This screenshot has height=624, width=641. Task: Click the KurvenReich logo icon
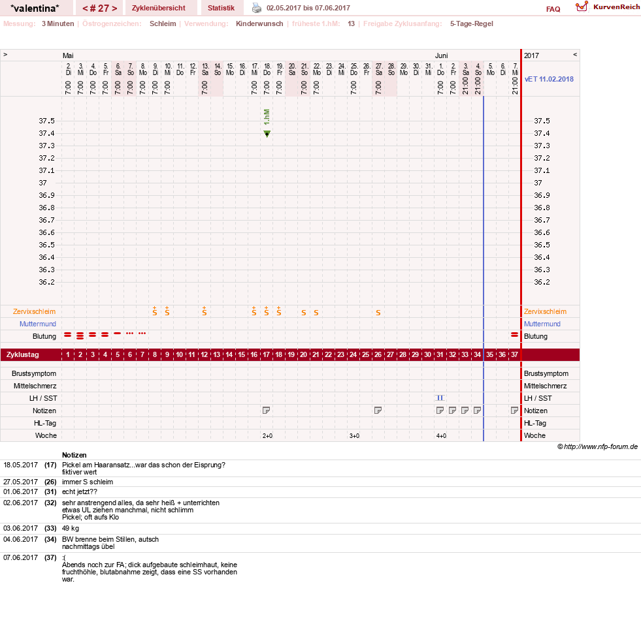pyautogui.click(x=582, y=7)
